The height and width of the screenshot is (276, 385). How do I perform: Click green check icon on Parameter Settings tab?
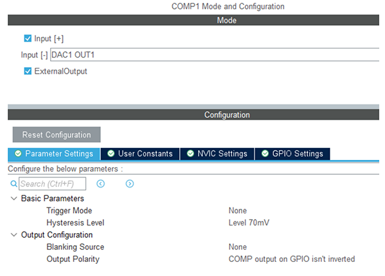click(x=17, y=154)
